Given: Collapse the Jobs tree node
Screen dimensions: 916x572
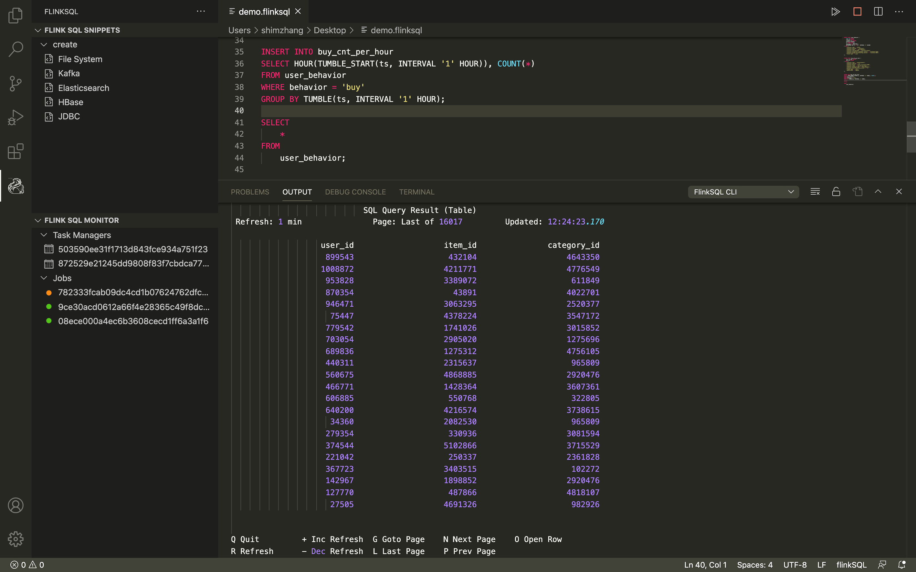Looking at the screenshot, I should pyautogui.click(x=125, y=278).
